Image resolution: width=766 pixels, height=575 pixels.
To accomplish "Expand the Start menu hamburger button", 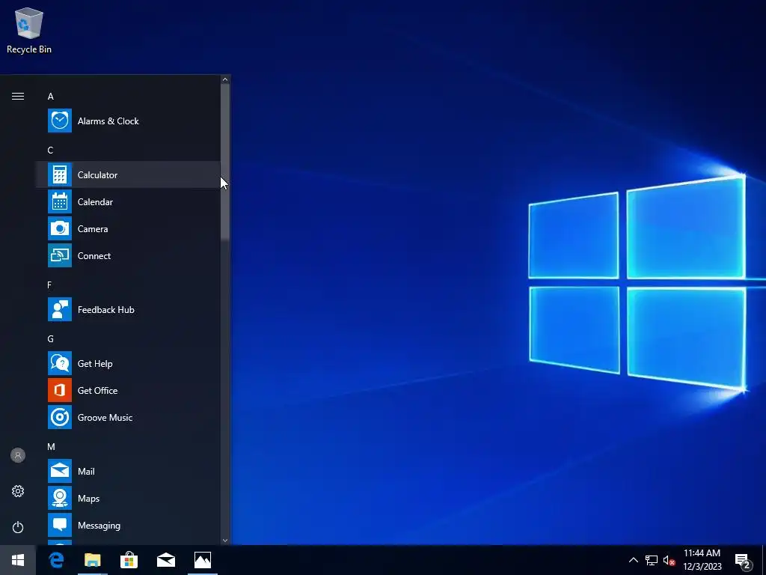I will pyautogui.click(x=18, y=96).
